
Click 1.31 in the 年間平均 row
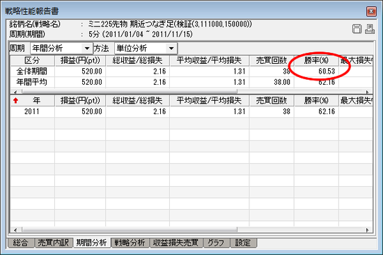240,82
